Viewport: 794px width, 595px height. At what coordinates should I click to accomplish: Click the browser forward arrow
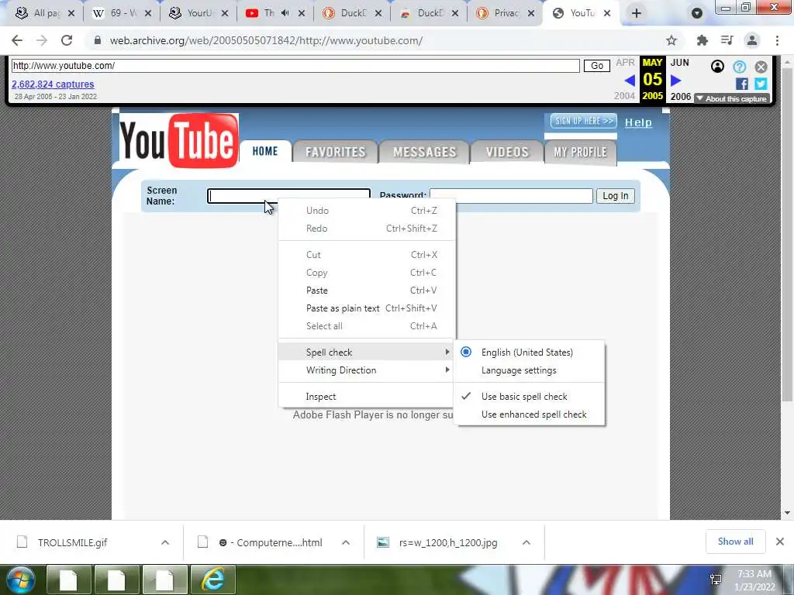tap(42, 40)
